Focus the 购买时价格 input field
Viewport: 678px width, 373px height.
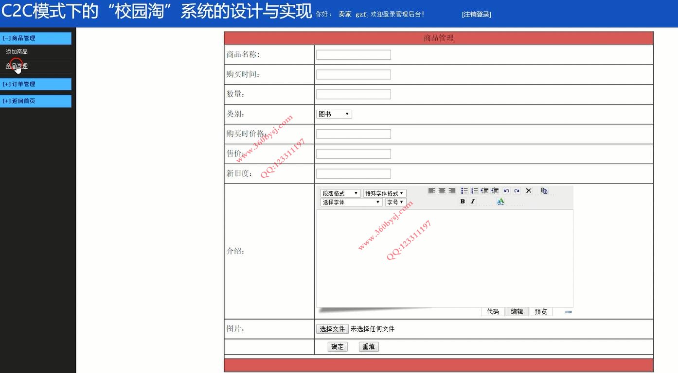(354, 134)
